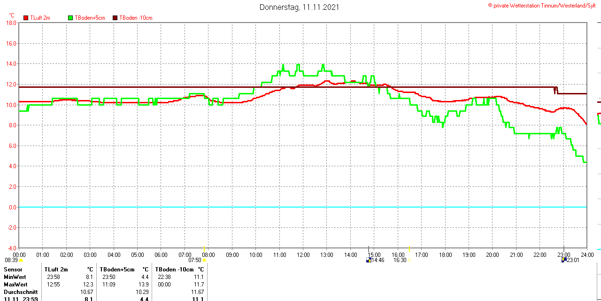
Task: Click the yellow tick mark at 16:30 on axis
Action: click(409, 249)
